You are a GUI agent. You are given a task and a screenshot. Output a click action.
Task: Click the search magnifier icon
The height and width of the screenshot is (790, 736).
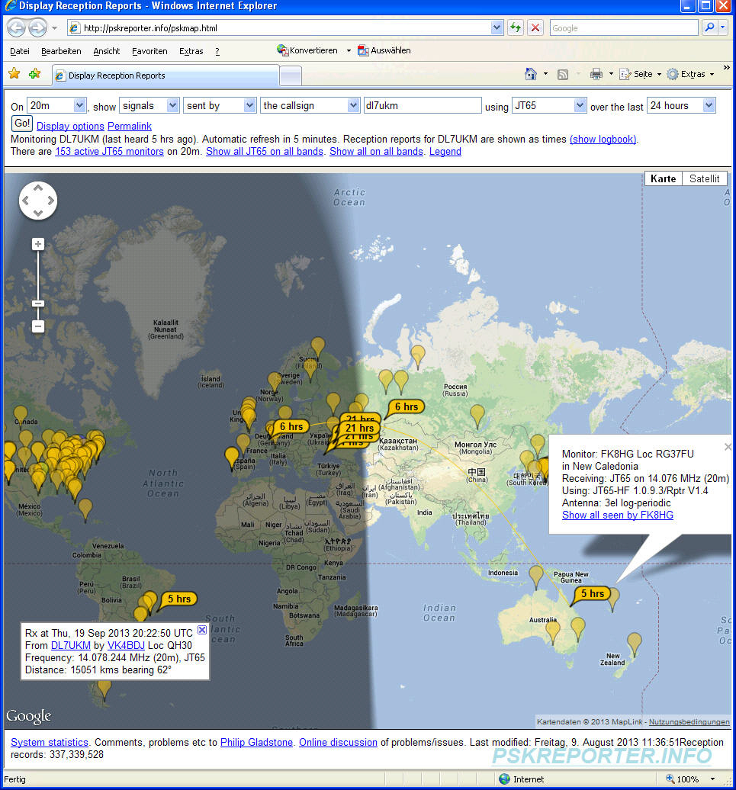click(709, 27)
